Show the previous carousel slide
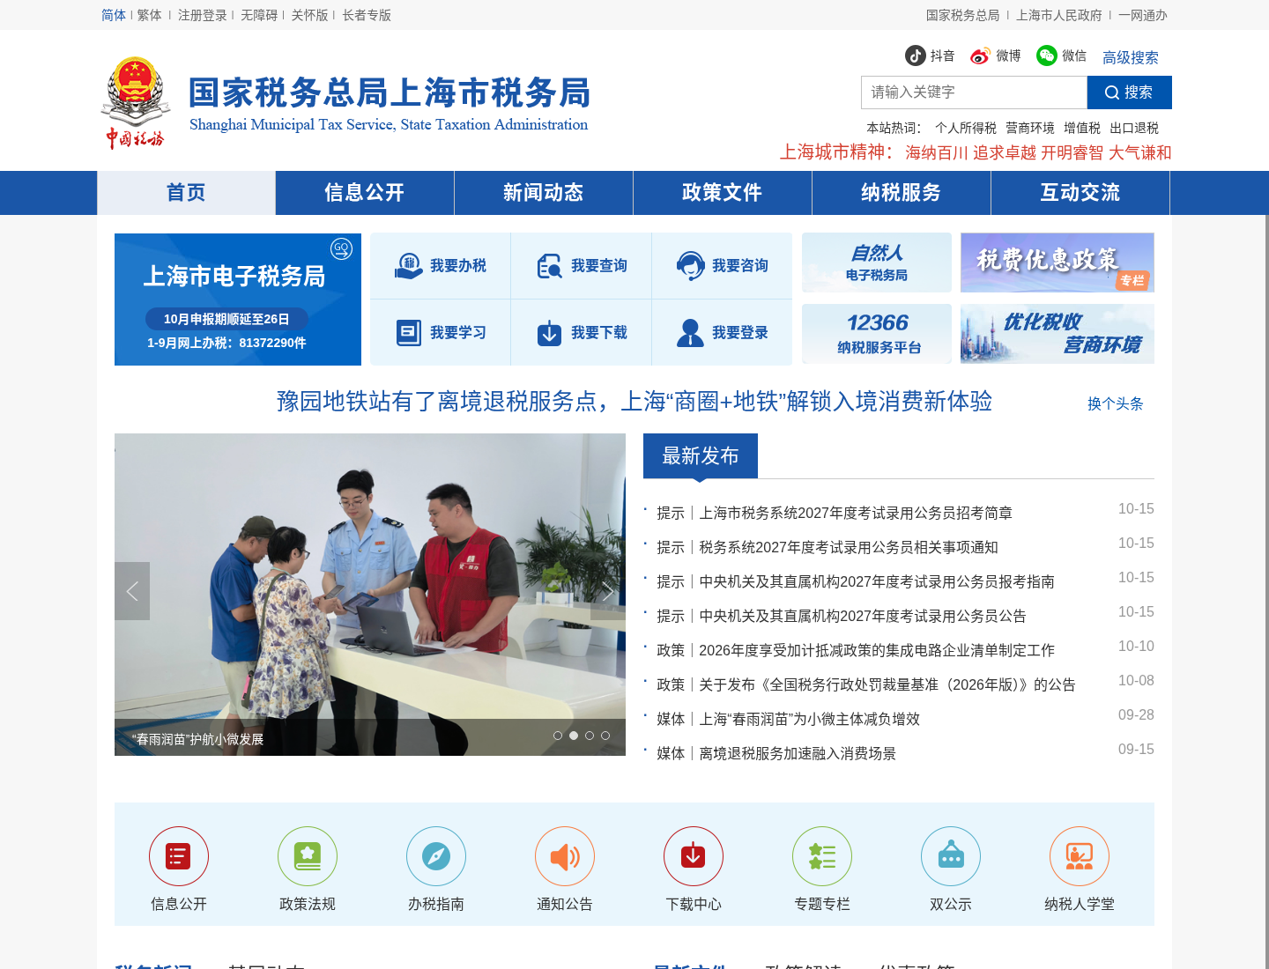The image size is (1269, 969). [132, 591]
